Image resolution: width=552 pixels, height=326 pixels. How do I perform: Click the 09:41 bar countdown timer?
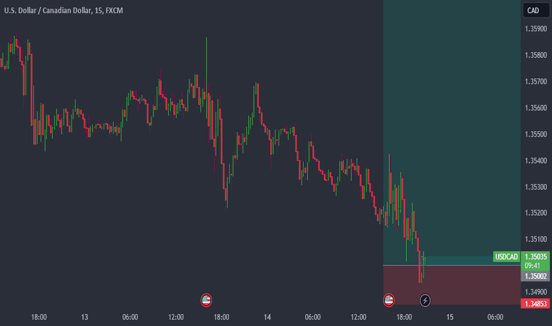pos(532,266)
